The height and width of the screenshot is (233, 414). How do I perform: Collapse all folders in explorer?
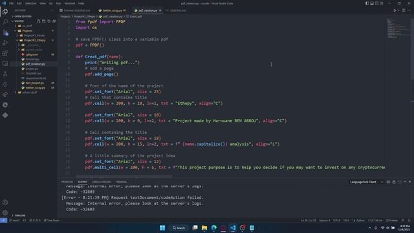pyautogui.click(x=54, y=21)
